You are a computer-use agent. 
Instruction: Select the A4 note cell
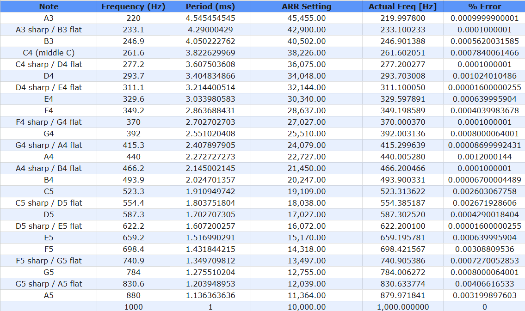pyautogui.click(x=49, y=157)
